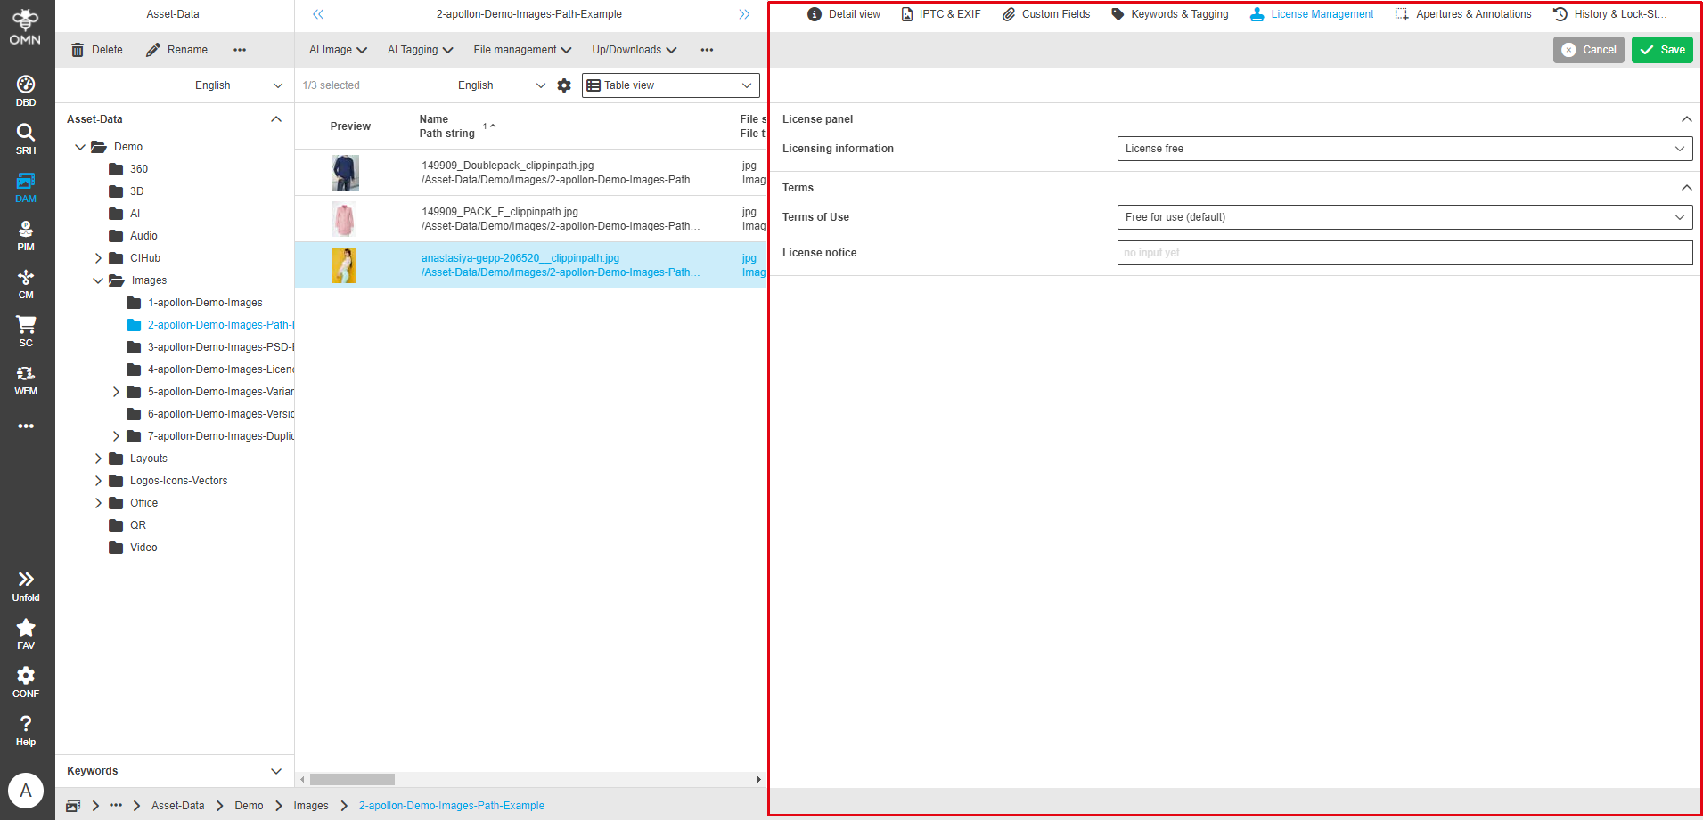Expand the Keywords panel
This screenshot has width=1703, height=820.
tap(276, 771)
